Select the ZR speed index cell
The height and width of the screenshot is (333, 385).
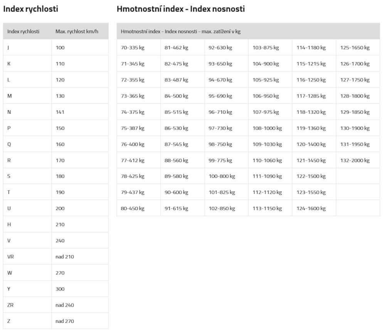(x=11, y=305)
